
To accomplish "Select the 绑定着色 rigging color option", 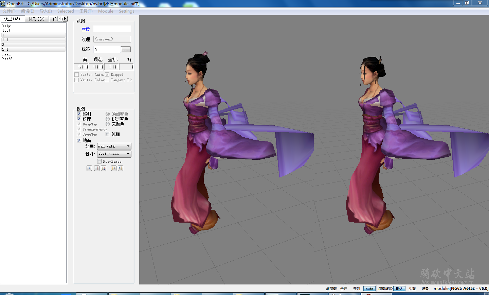I will click(108, 119).
